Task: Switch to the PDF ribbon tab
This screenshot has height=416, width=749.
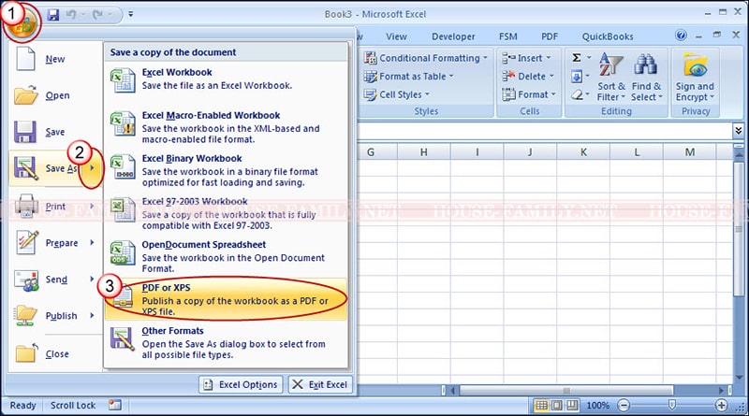Action: coord(550,36)
